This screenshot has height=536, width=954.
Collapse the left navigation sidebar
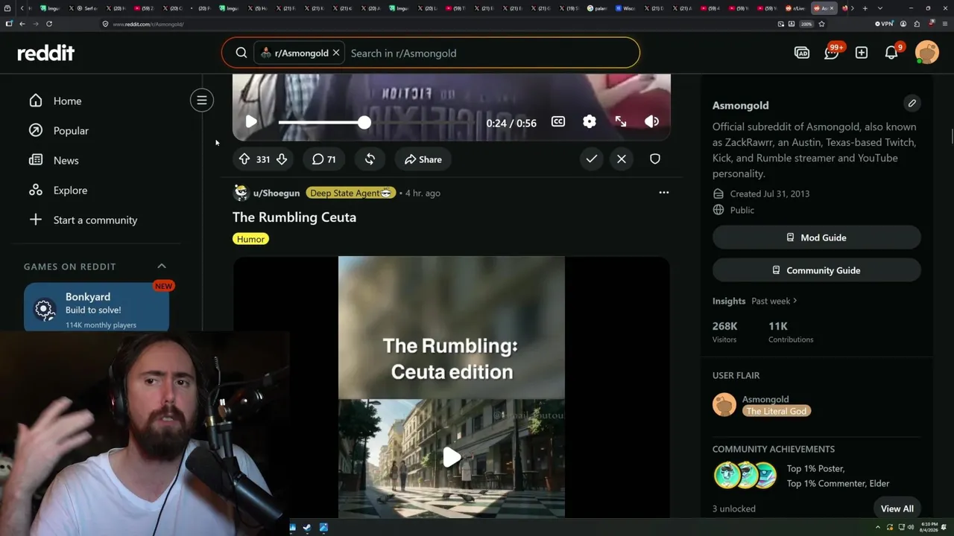[202, 100]
